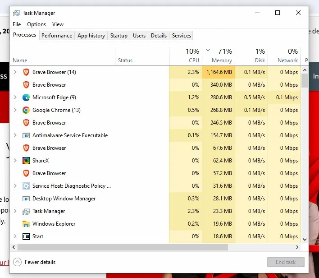Image resolution: width=319 pixels, height=278 pixels.
Task: Expand Service Host: Diagnostic Policy entry
Action: (15, 185)
